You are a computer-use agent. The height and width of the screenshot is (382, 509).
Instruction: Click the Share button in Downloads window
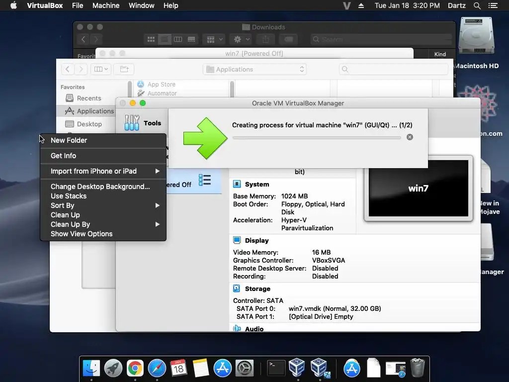pyautogui.click(x=266, y=39)
